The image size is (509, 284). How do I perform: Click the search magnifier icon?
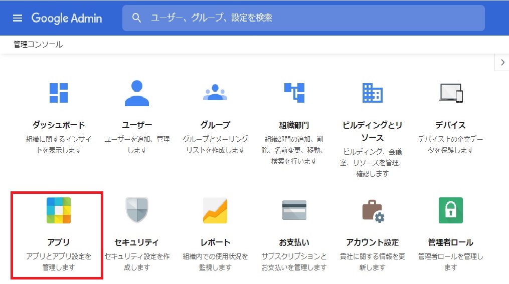pyautogui.click(x=136, y=18)
